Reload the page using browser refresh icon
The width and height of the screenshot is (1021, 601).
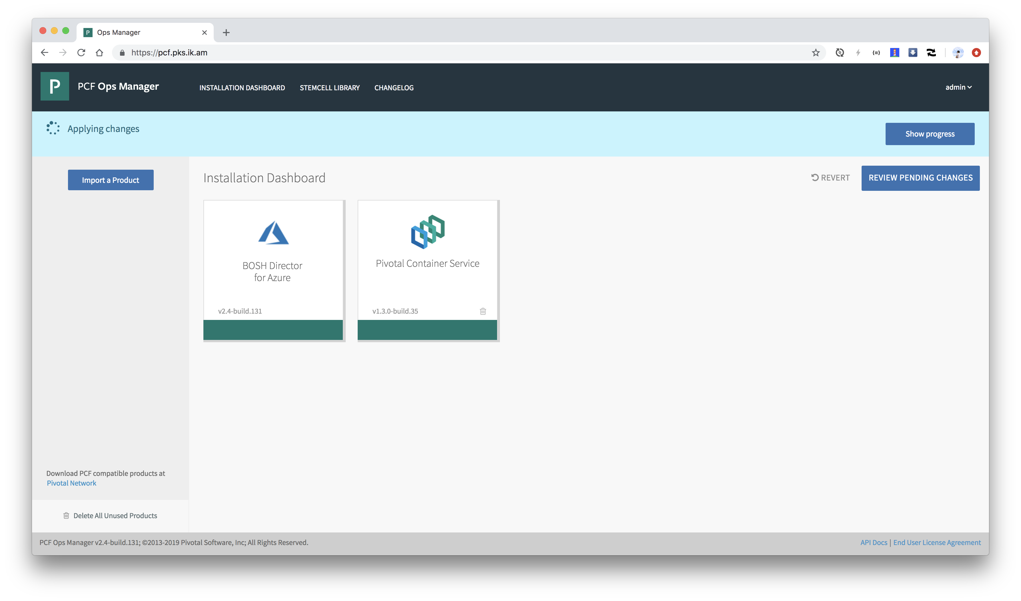(81, 53)
